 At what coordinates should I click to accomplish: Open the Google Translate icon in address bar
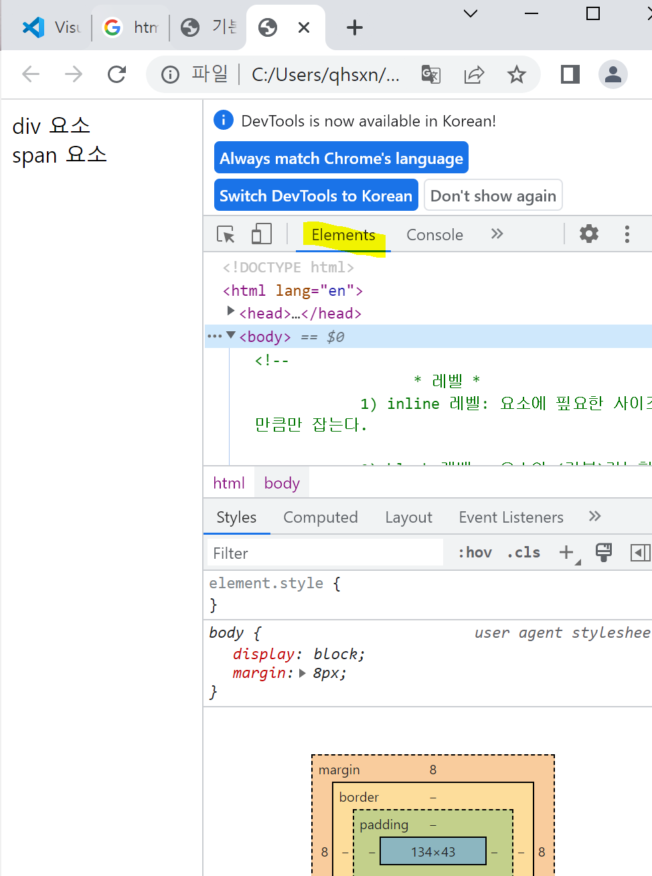(430, 74)
